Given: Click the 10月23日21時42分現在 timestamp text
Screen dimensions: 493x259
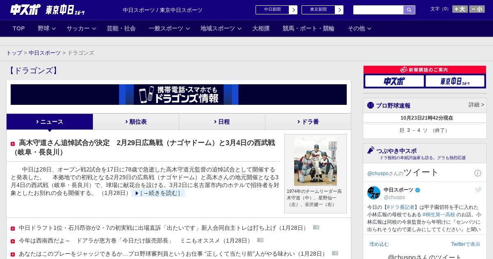Looking at the screenshot, I should coord(427,118).
